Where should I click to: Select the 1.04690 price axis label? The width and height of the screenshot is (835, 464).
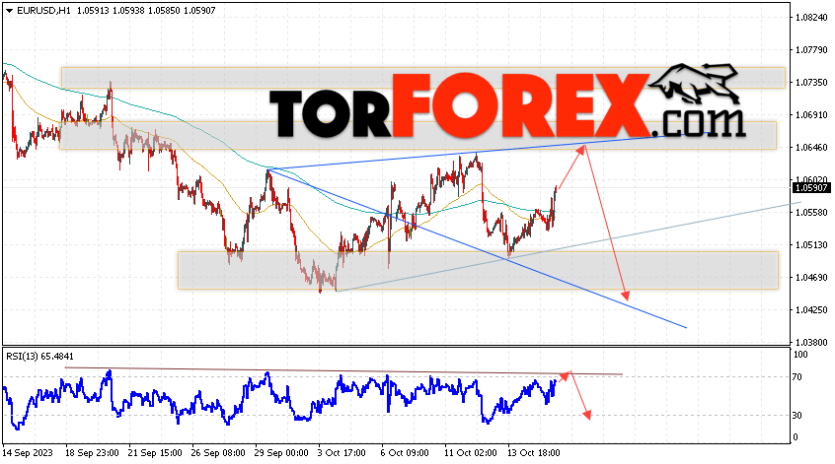(811, 277)
